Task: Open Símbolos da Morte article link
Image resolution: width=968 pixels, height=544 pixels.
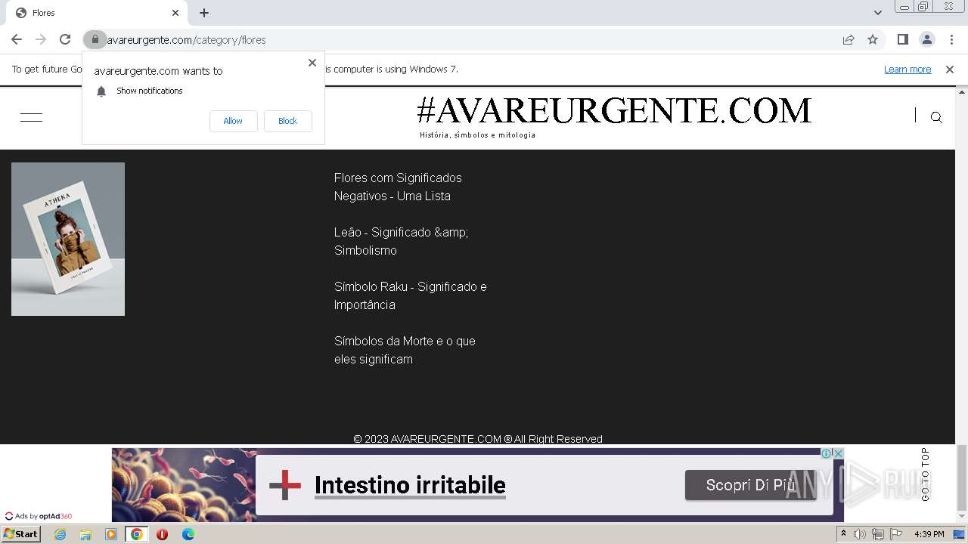Action: pos(405,350)
